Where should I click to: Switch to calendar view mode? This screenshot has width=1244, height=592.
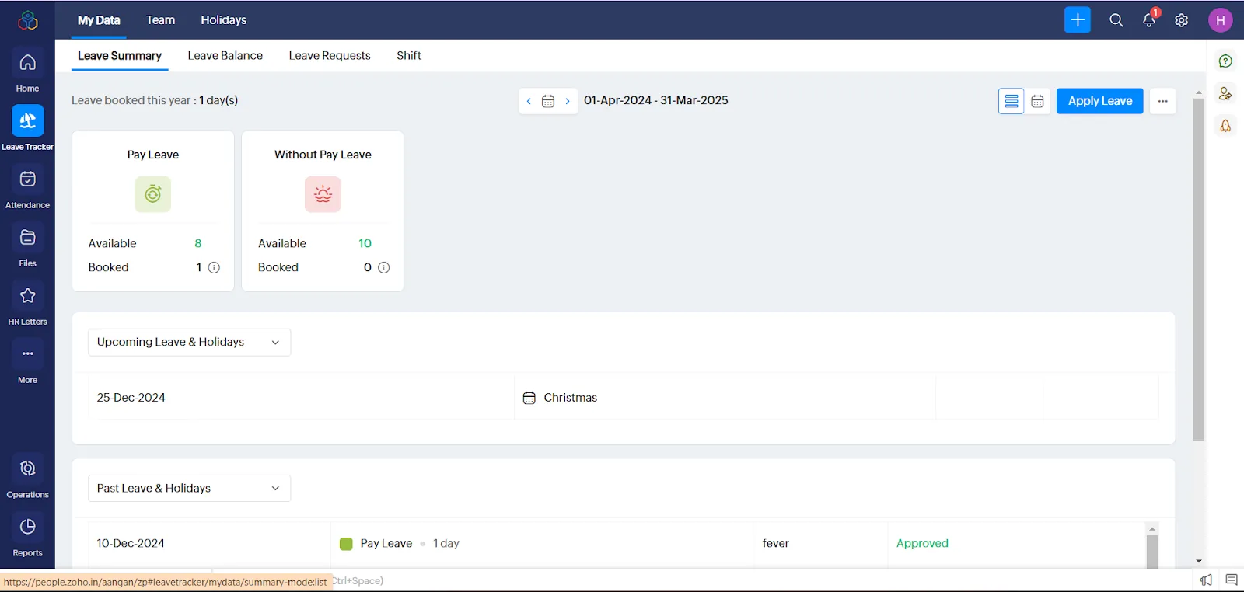point(1037,101)
